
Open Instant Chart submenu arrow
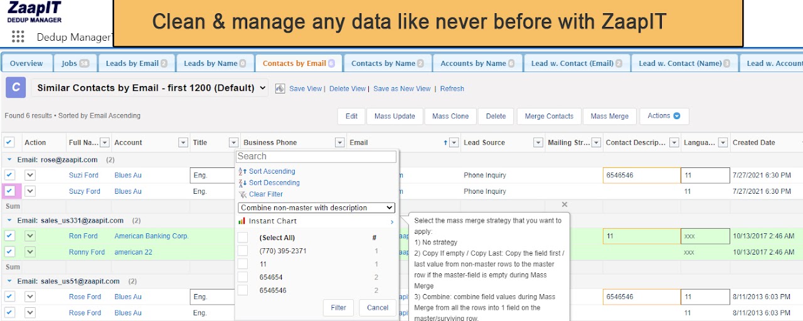pyautogui.click(x=392, y=222)
